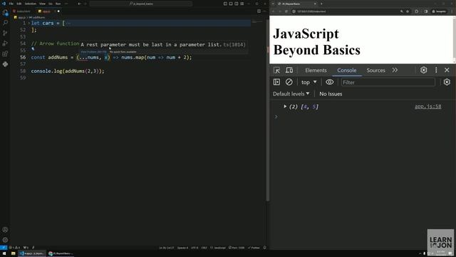Viewport: 456px width, 257px height.
Task: Click the notifications bell in VS Code status bar
Action: [x=264, y=248]
